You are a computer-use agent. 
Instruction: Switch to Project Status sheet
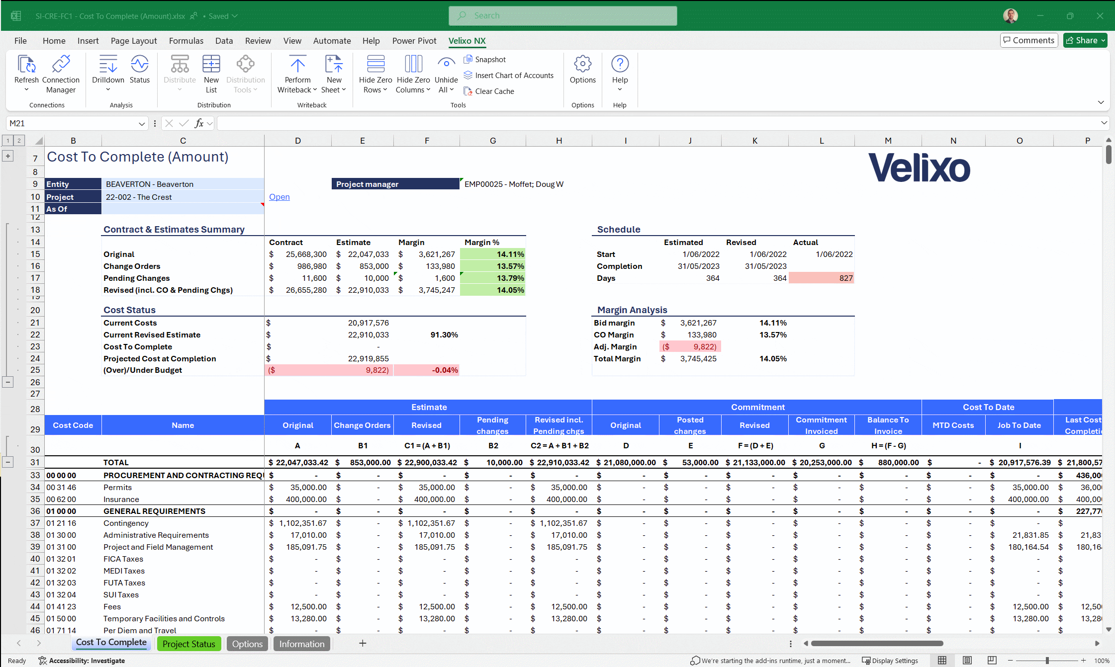tap(189, 644)
